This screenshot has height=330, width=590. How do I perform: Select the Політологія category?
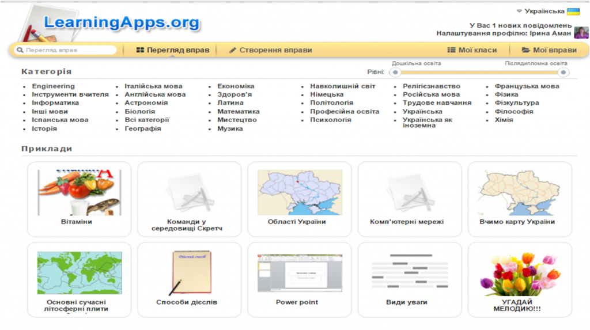pyautogui.click(x=331, y=103)
